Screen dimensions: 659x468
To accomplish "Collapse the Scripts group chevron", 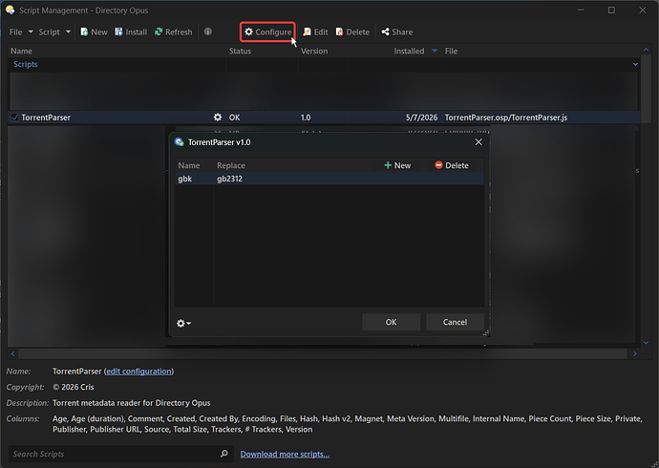I will click(635, 64).
